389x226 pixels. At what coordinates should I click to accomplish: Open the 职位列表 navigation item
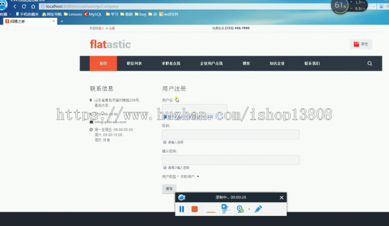[134, 63]
